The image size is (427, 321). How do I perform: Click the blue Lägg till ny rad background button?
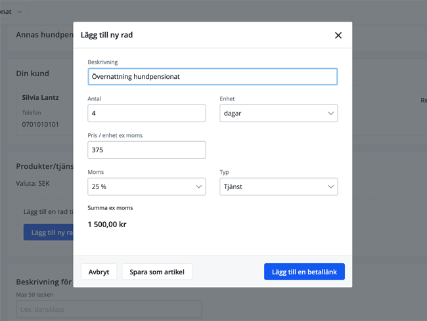pyautogui.click(x=48, y=232)
